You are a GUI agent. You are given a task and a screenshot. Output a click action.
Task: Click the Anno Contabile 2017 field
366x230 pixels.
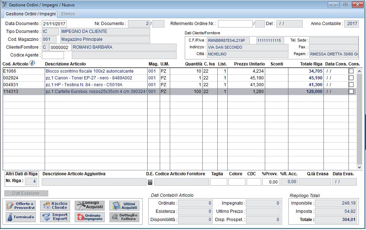(352, 24)
